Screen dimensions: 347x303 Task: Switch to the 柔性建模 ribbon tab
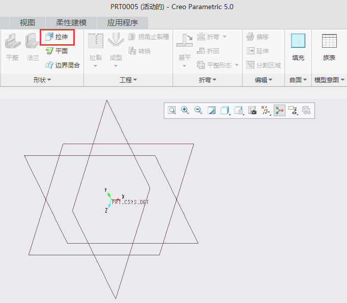(x=71, y=23)
